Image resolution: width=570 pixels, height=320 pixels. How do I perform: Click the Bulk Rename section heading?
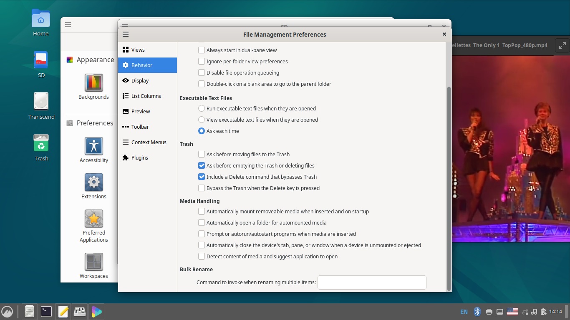pos(196,269)
